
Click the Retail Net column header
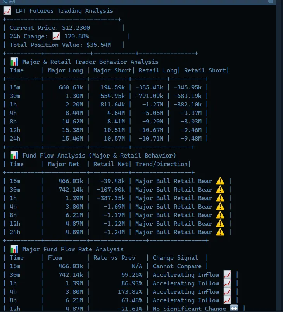[x=111, y=164]
